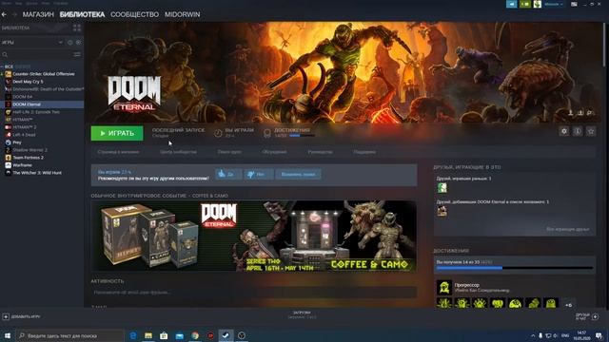Viewport: 609px width, 342px height.
Task: Click the friend avatar who wishlisted DOOM Eternal
Action: (442, 211)
